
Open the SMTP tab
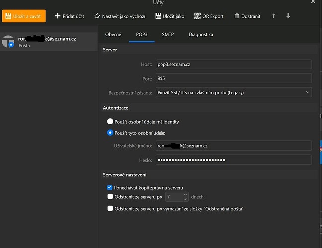(x=168, y=34)
